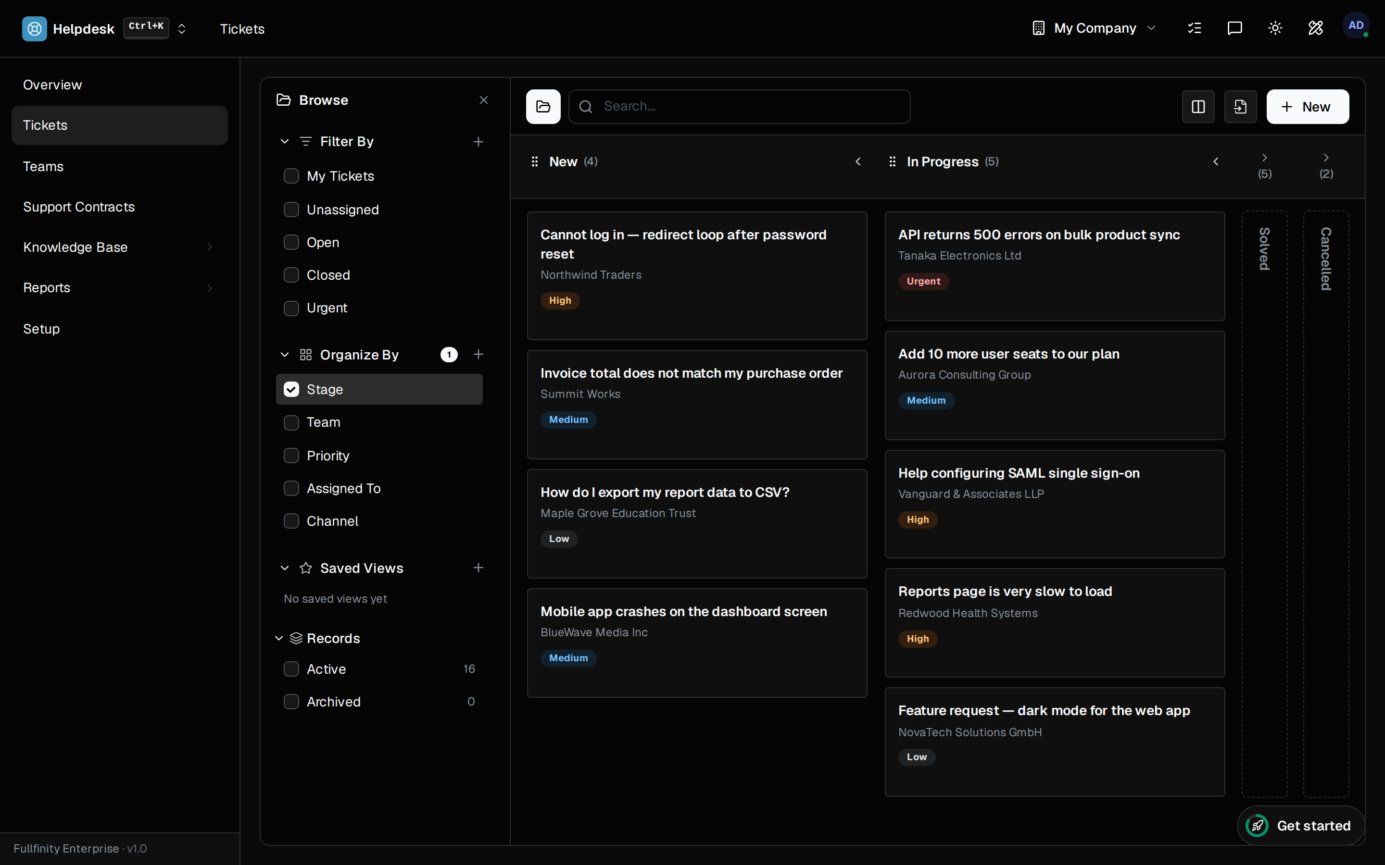Toggle the Browse folder panel button
The image size is (1385, 865).
click(x=543, y=106)
